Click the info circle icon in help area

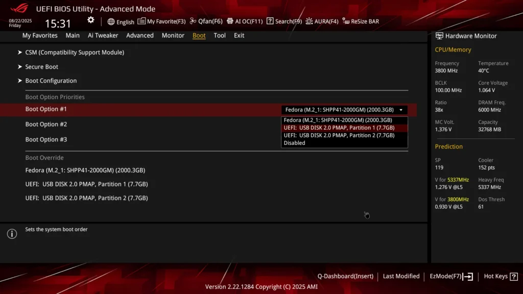tap(12, 234)
